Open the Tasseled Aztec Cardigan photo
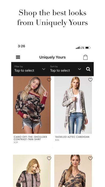105x187 pixels. [x=73, y=105]
